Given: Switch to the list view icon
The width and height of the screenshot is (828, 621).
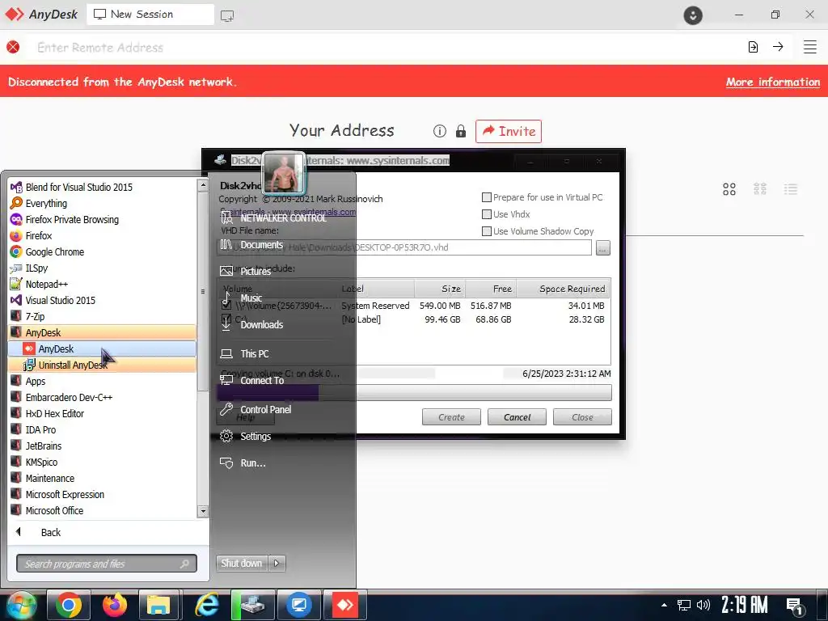Looking at the screenshot, I should pyautogui.click(x=791, y=189).
